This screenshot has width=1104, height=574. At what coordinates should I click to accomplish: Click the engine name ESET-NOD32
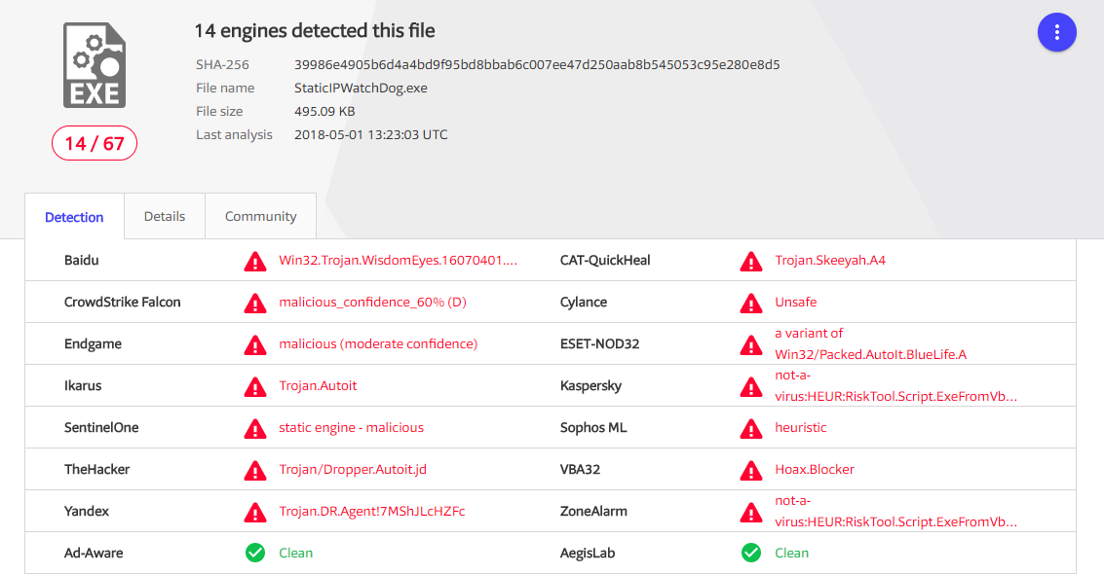[600, 343]
